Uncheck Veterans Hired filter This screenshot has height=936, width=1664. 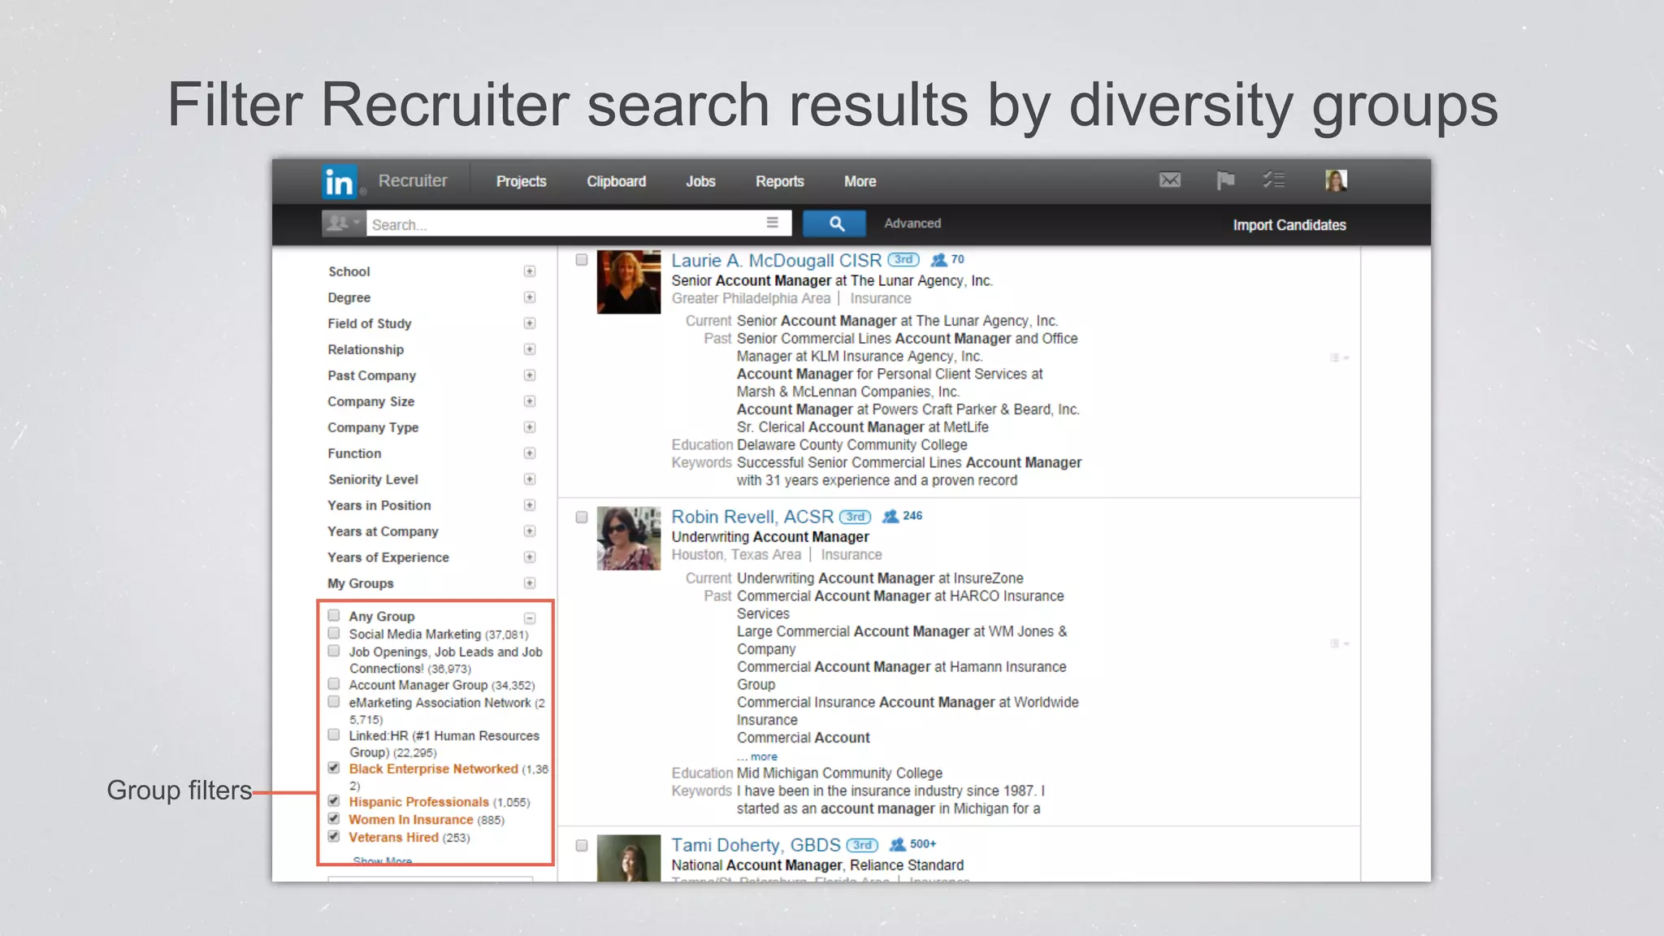(334, 836)
